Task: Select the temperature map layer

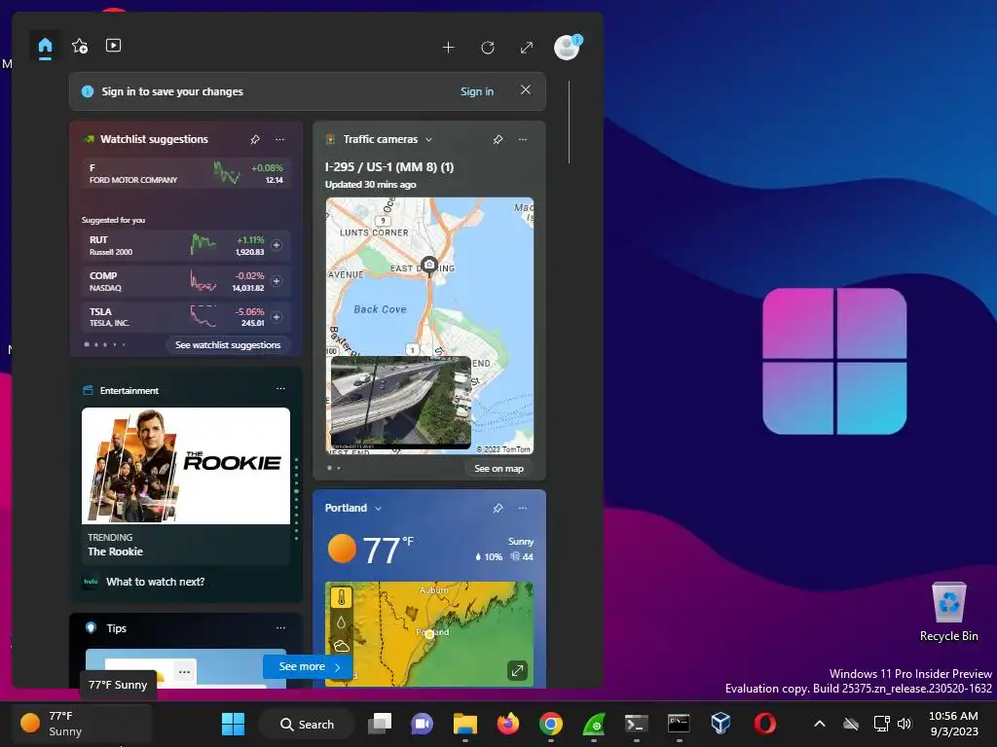Action: coord(342,598)
